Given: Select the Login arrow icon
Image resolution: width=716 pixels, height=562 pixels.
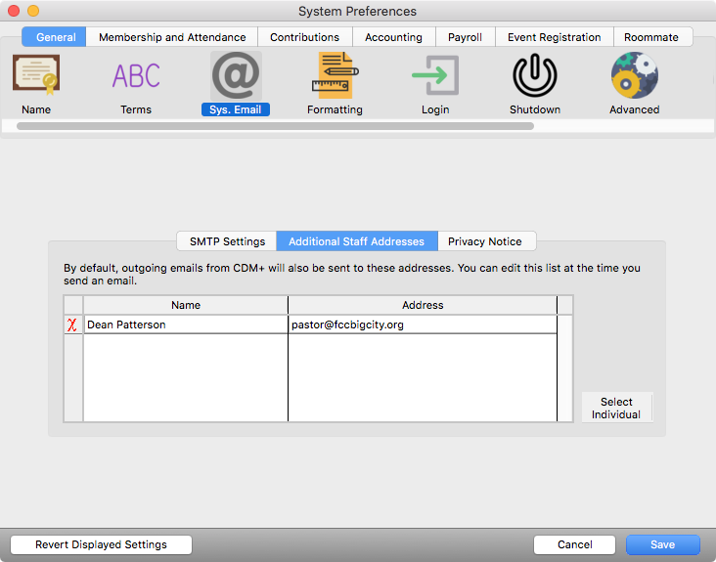Looking at the screenshot, I should pyautogui.click(x=435, y=76).
